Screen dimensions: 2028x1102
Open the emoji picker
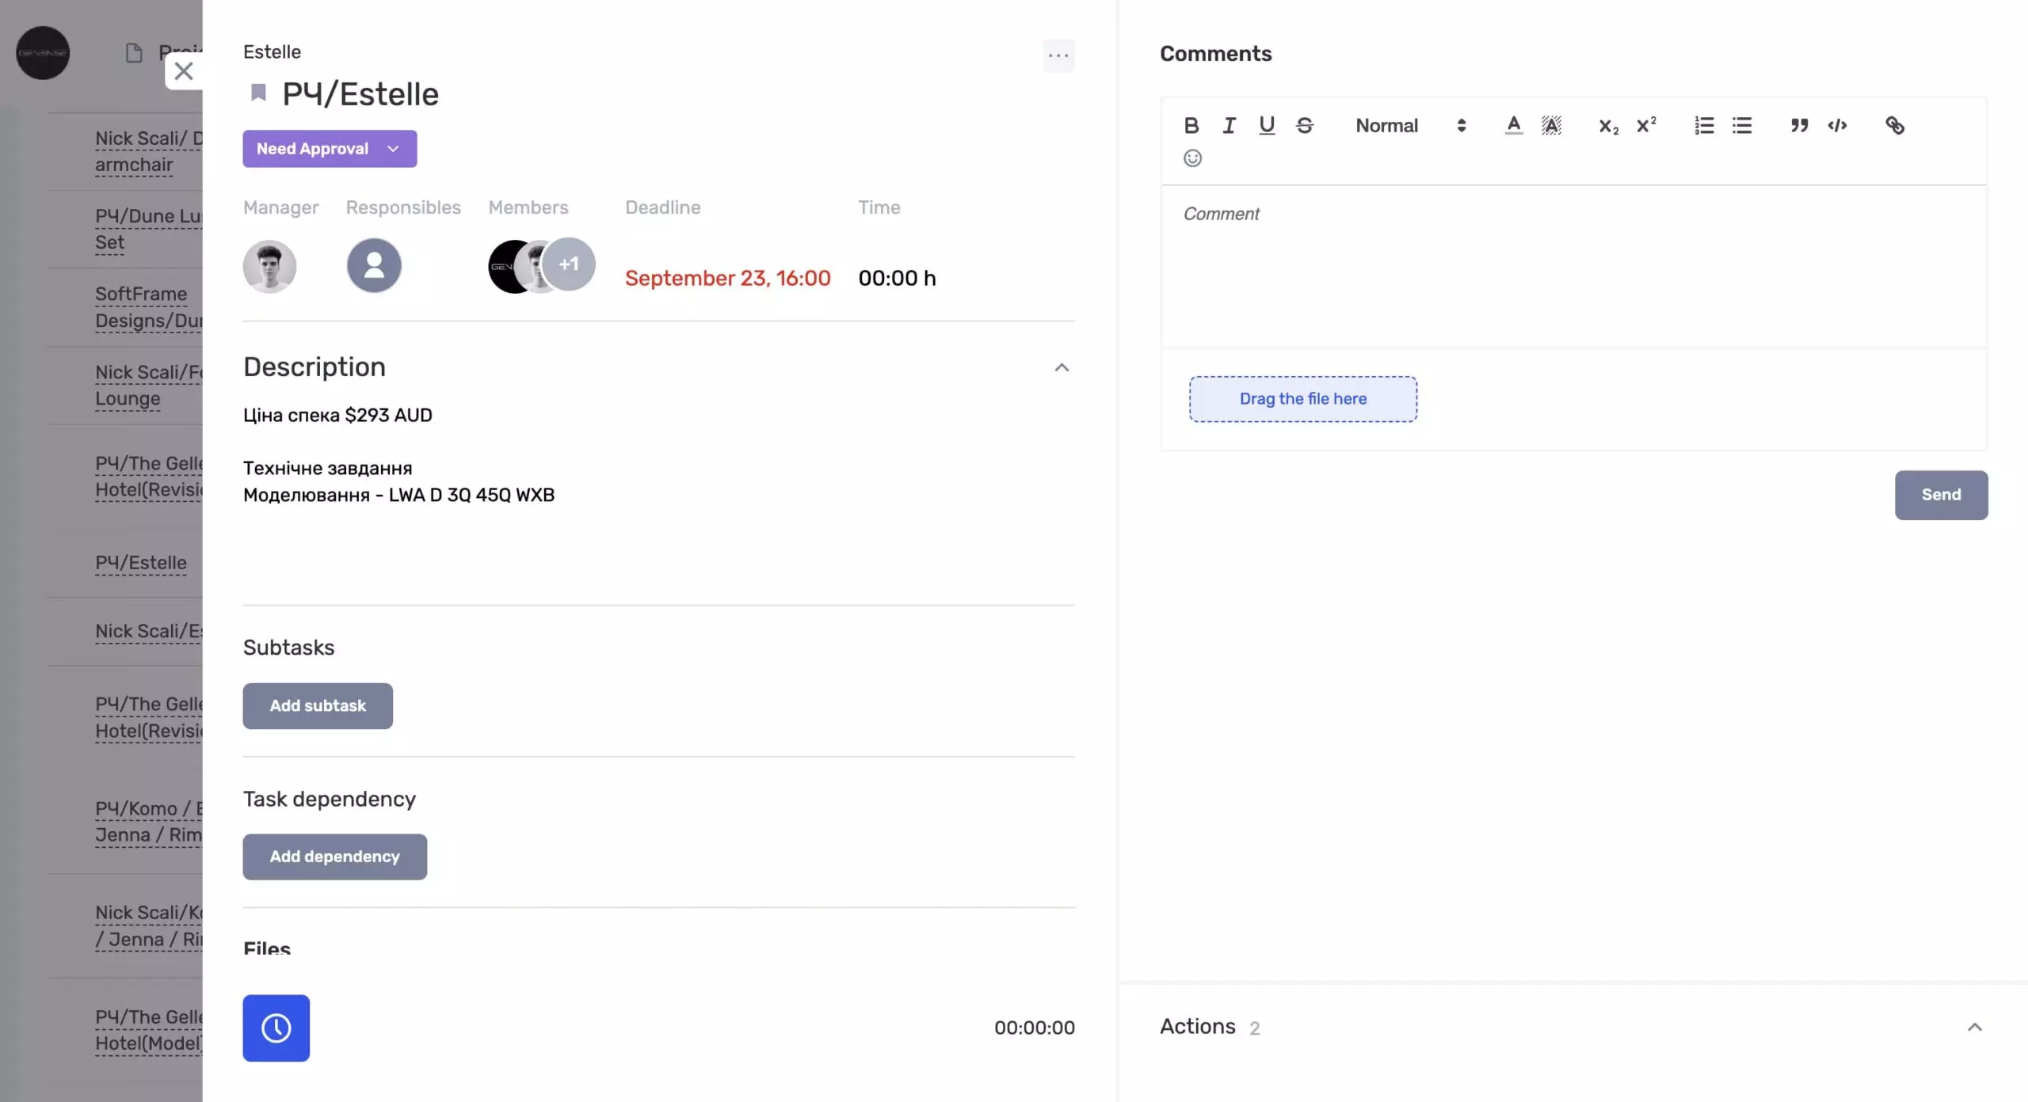[1192, 158]
